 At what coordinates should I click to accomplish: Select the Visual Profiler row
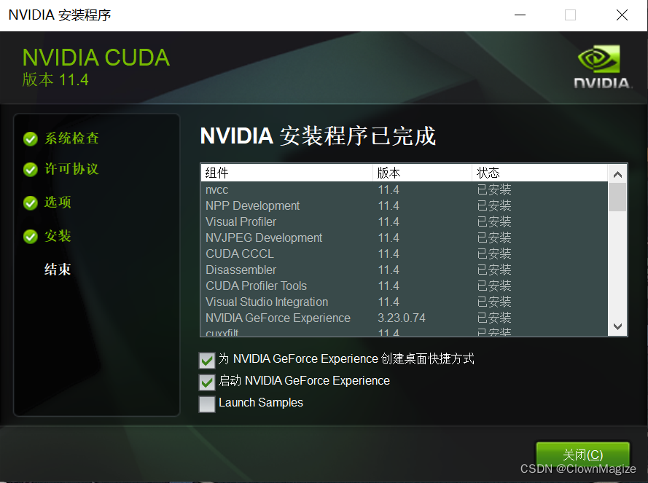pyautogui.click(x=404, y=222)
